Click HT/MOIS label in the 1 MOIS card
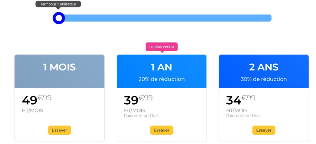 pos(32,110)
